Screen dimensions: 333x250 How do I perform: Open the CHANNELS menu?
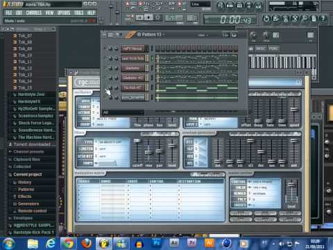pos(34,12)
